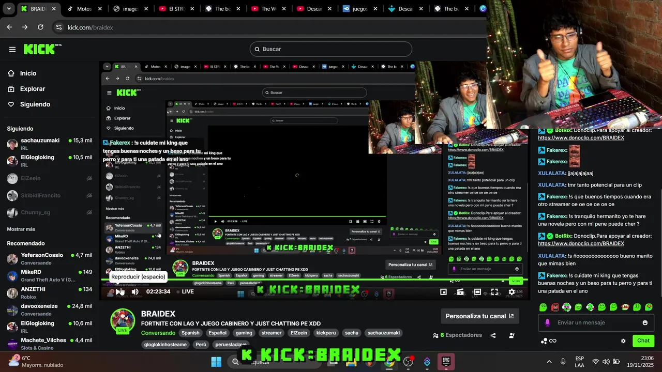Click the system tray microphone icon
Image resolution: width=662 pixels, height=372 pixels.
pos(563,362)
